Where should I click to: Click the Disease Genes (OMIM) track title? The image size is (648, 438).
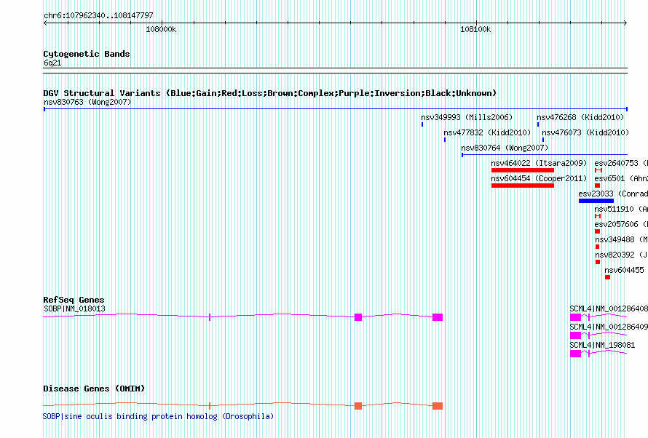click(x=94, y=389)
